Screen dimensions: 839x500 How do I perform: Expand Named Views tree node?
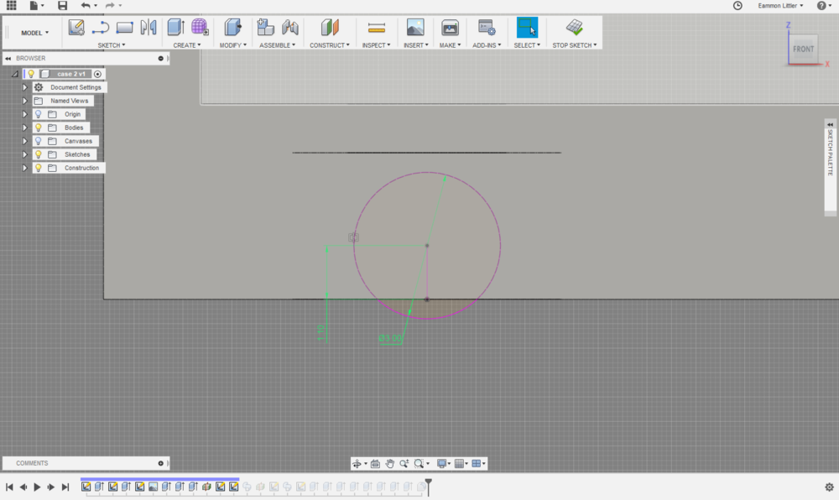coord(24,101)
